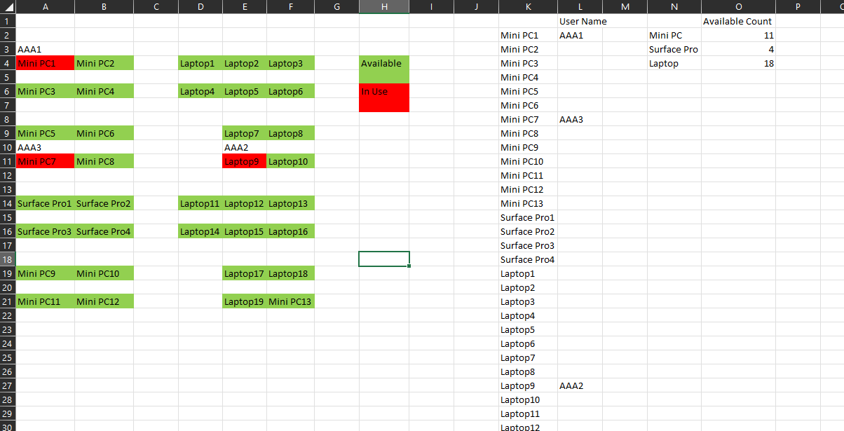Select the Laptop16 cell
Image resolution: width=844 pixels, height=431 pixels.
click(290, 231)
